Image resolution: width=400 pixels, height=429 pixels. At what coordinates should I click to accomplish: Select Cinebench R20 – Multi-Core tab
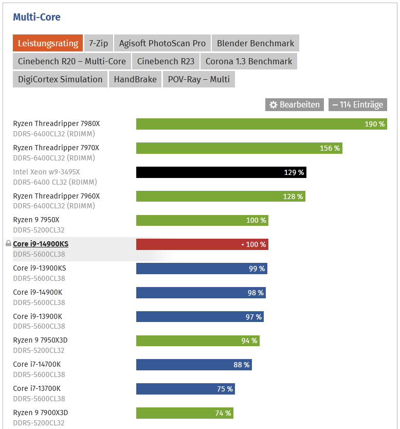tap(72, 61)
